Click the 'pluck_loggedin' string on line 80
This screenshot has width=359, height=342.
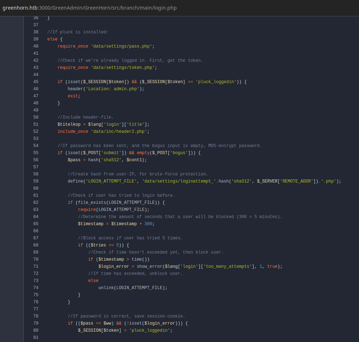pyautogui.click(x=149, y=330)
